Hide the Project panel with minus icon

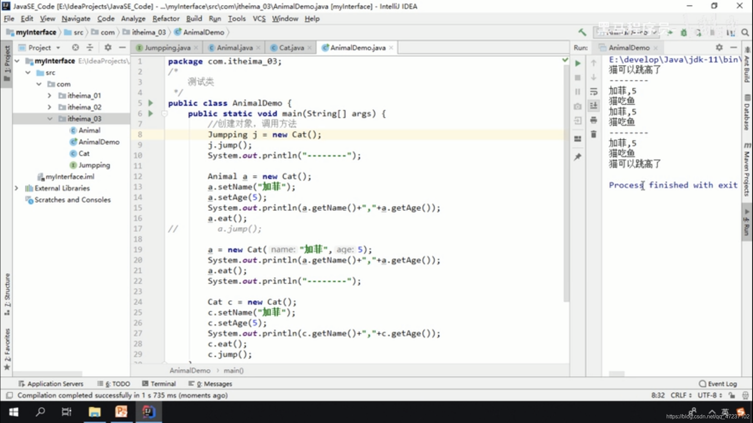click(122, 48)
